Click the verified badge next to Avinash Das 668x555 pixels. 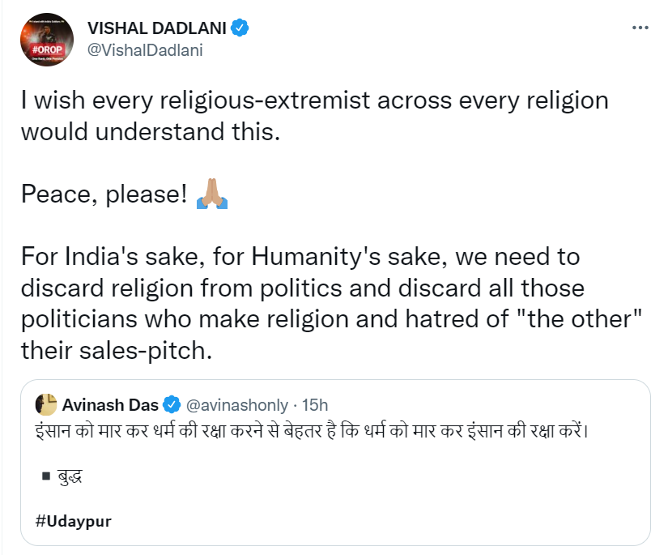[172, 404]
